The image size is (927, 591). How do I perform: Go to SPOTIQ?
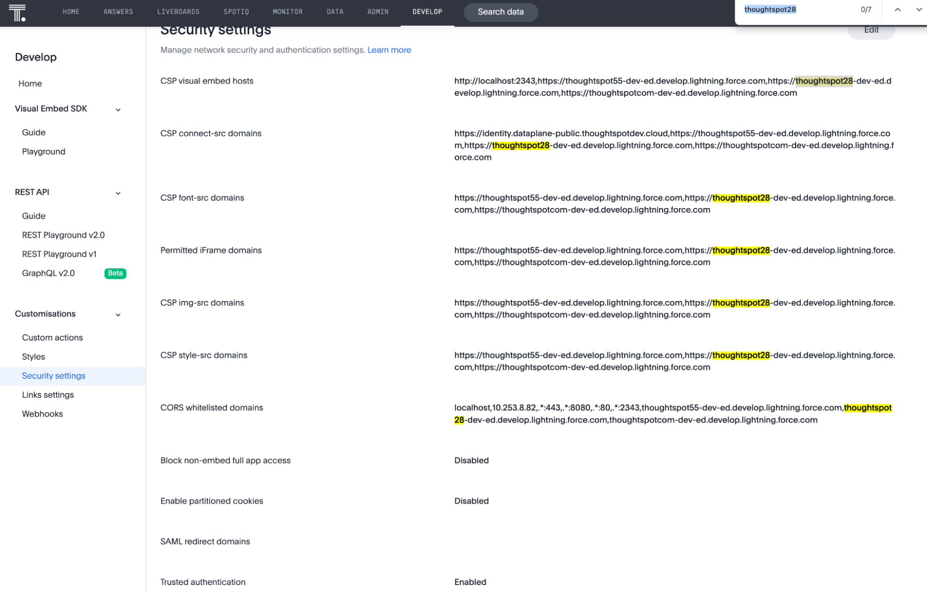236,12
